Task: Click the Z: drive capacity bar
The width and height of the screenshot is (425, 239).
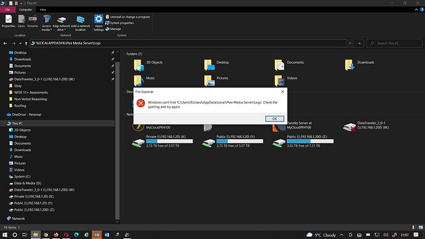Action: pos(310,141)
